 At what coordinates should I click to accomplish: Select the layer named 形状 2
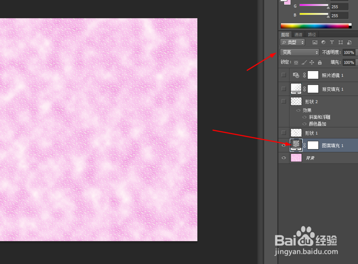click(x=311, y=102)
